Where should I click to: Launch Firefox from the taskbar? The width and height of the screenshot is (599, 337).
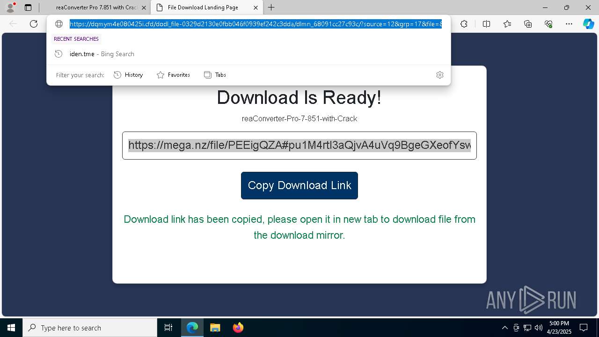[x=238, y=328]
